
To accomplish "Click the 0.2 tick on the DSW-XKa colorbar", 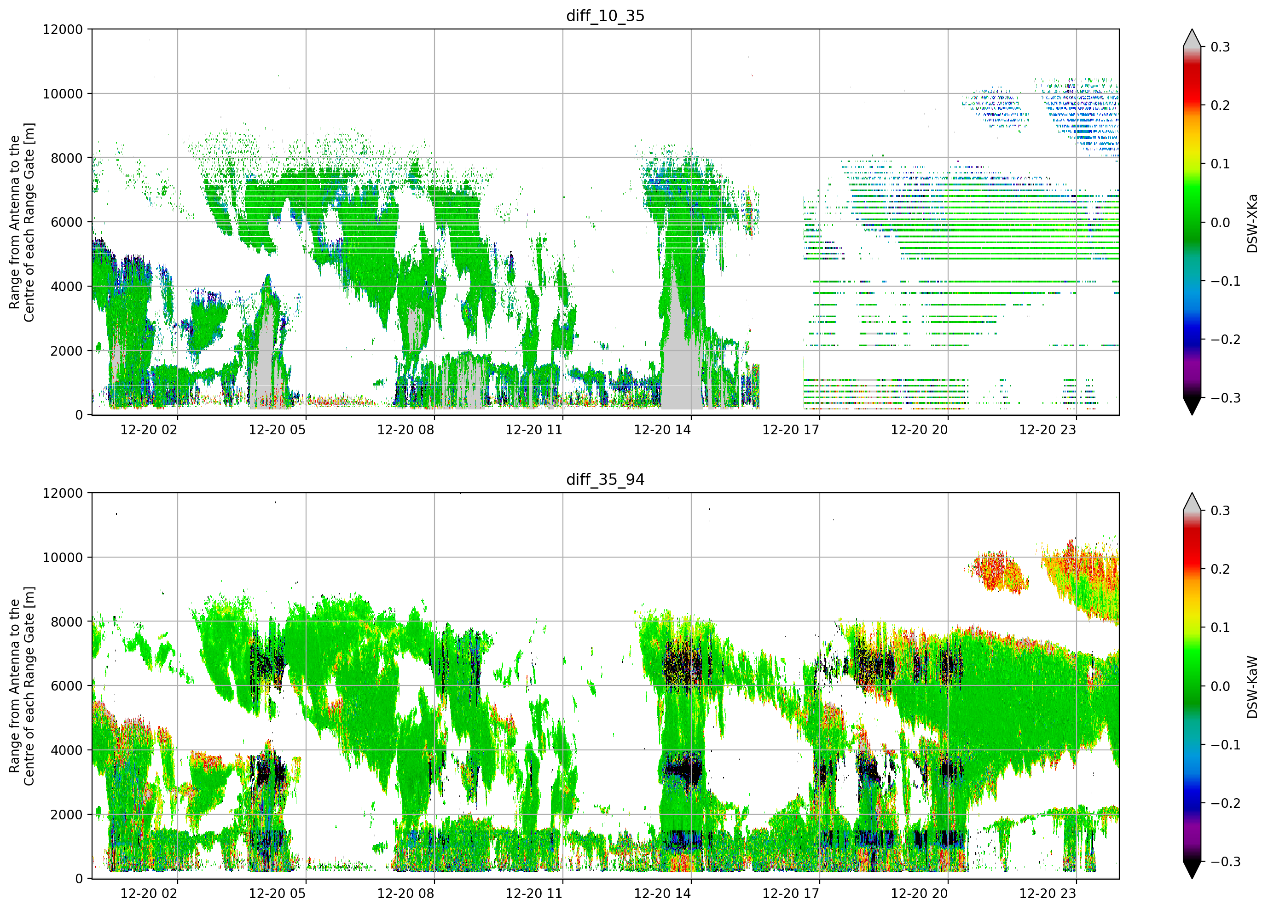I will 1221,106.
